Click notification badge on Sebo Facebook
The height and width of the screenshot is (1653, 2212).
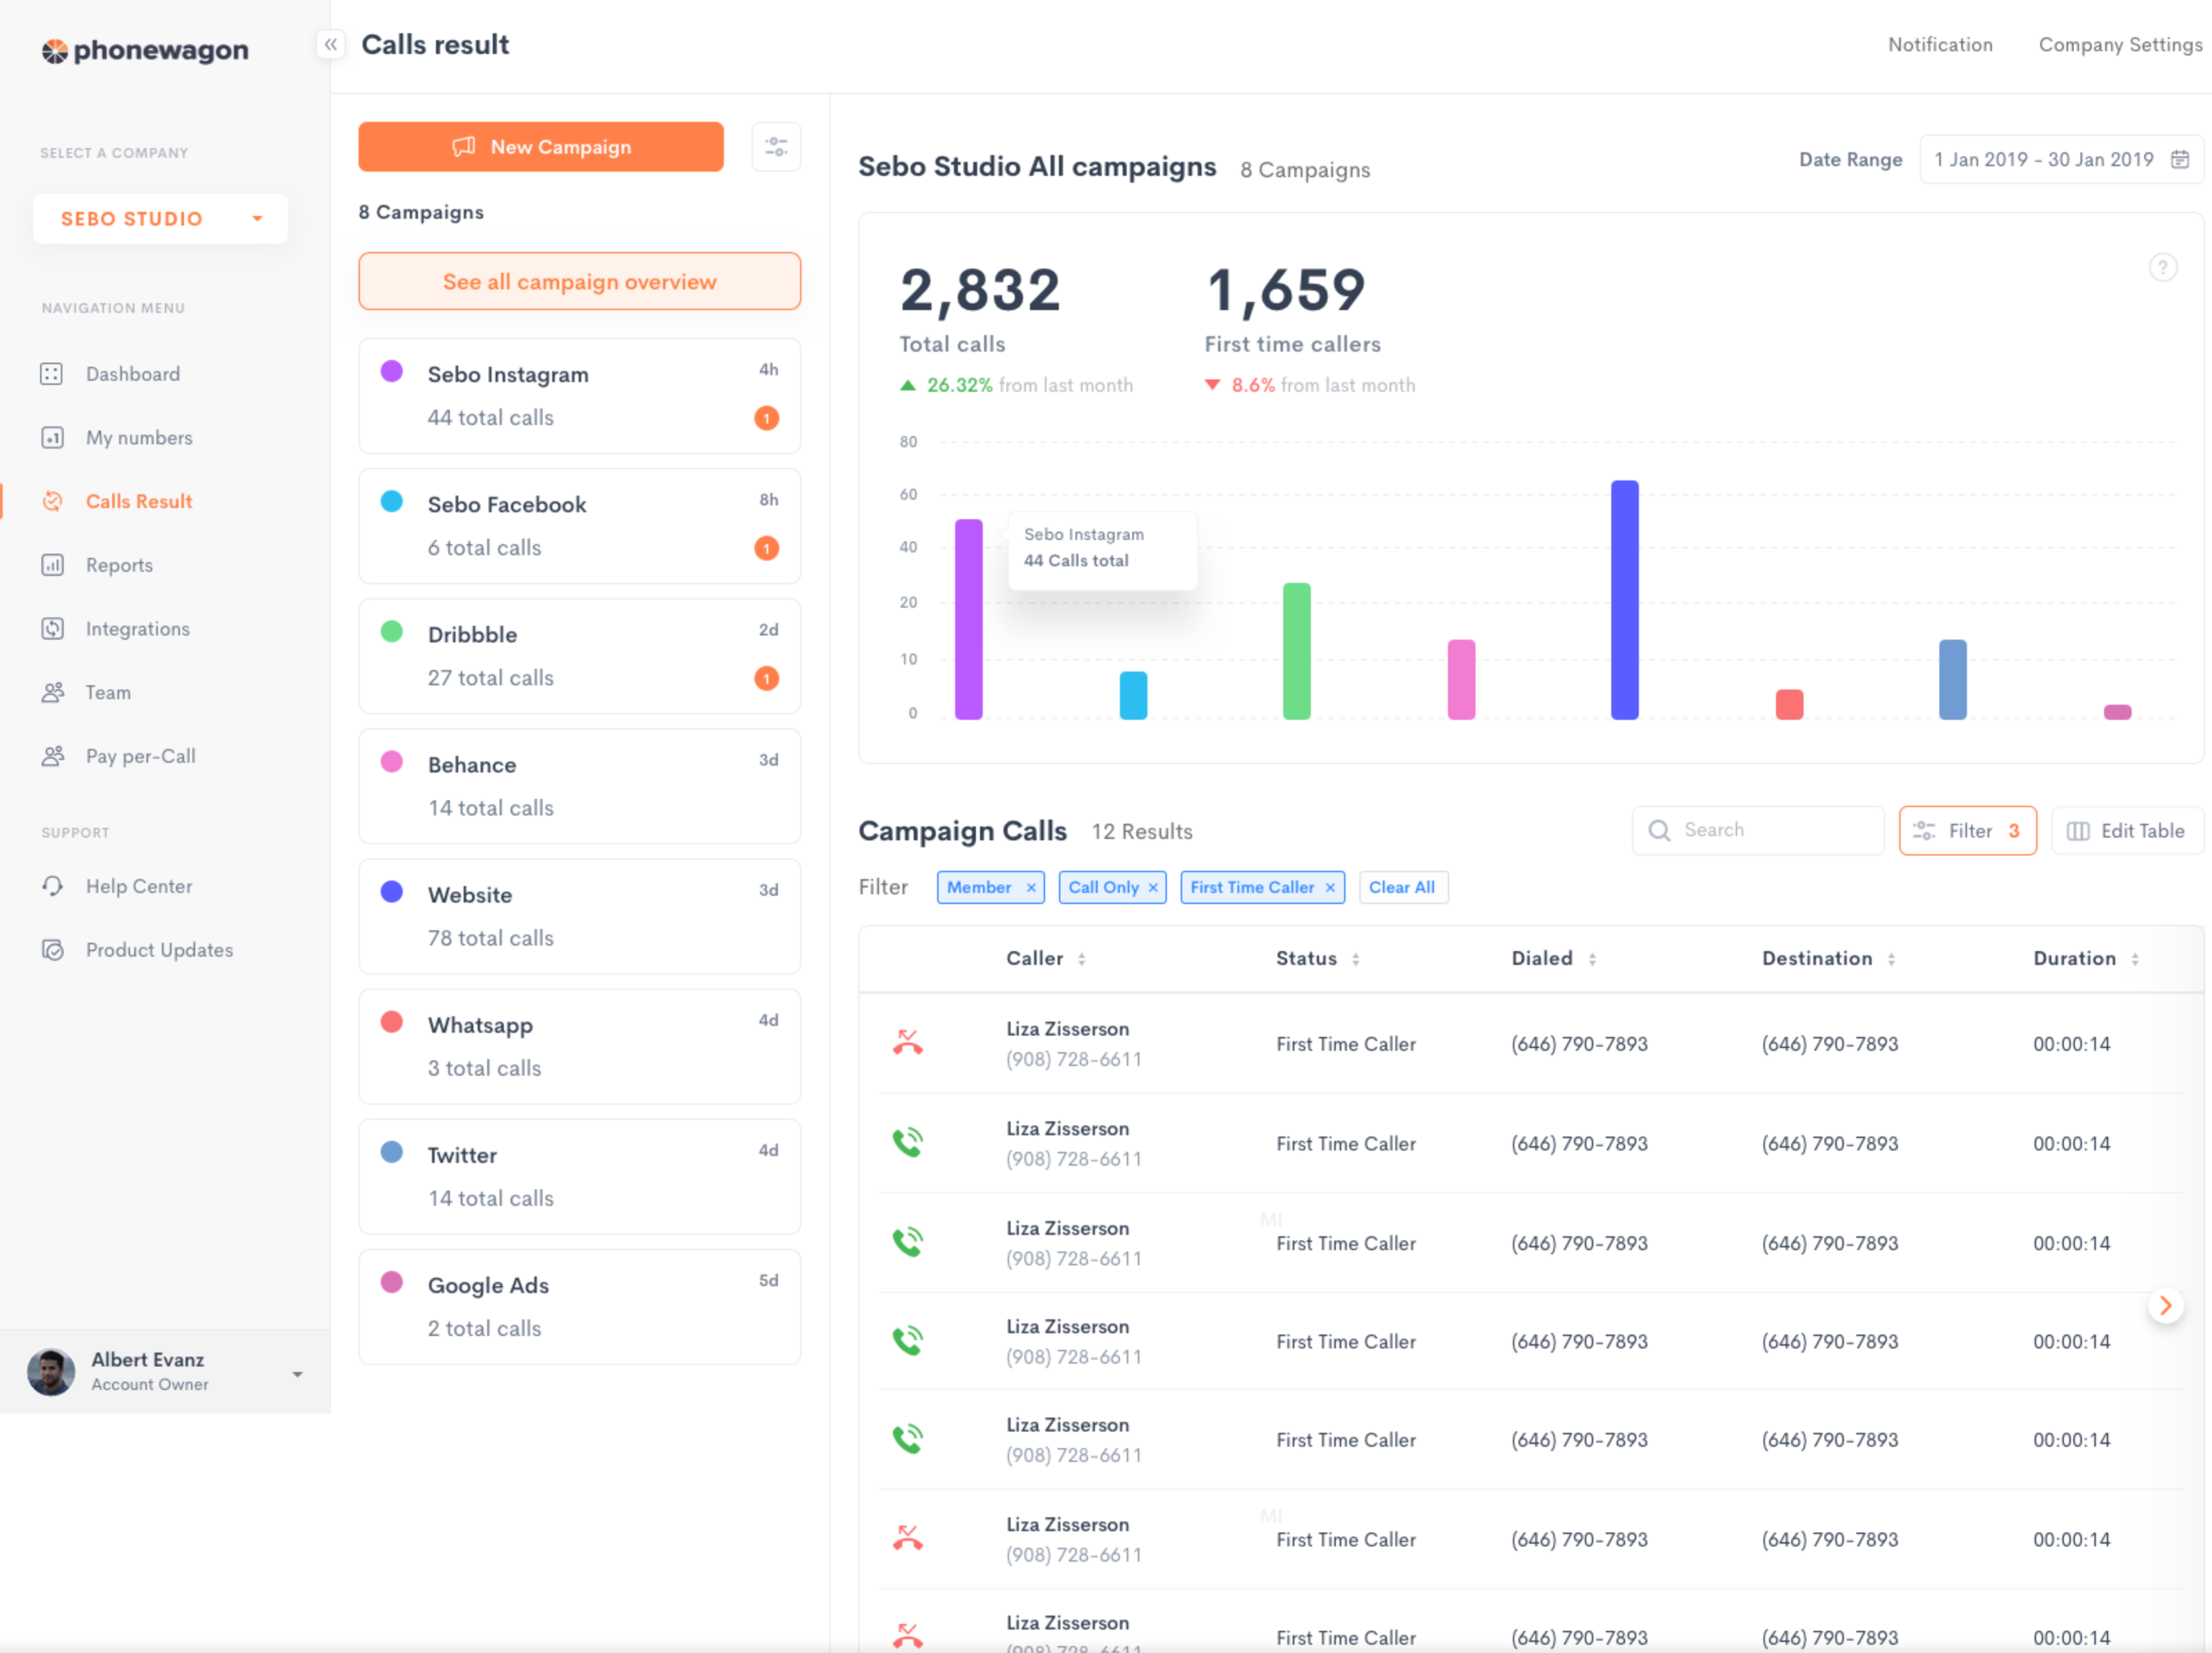(766, 548)
